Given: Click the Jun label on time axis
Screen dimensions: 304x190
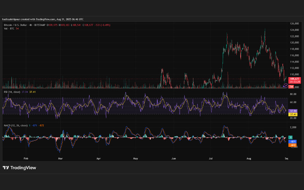Looking at the screenshot, I should 174,158.
